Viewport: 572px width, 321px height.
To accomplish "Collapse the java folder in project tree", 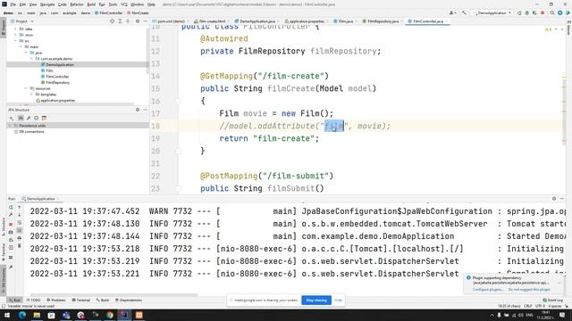I will click(x=26, y=53).
